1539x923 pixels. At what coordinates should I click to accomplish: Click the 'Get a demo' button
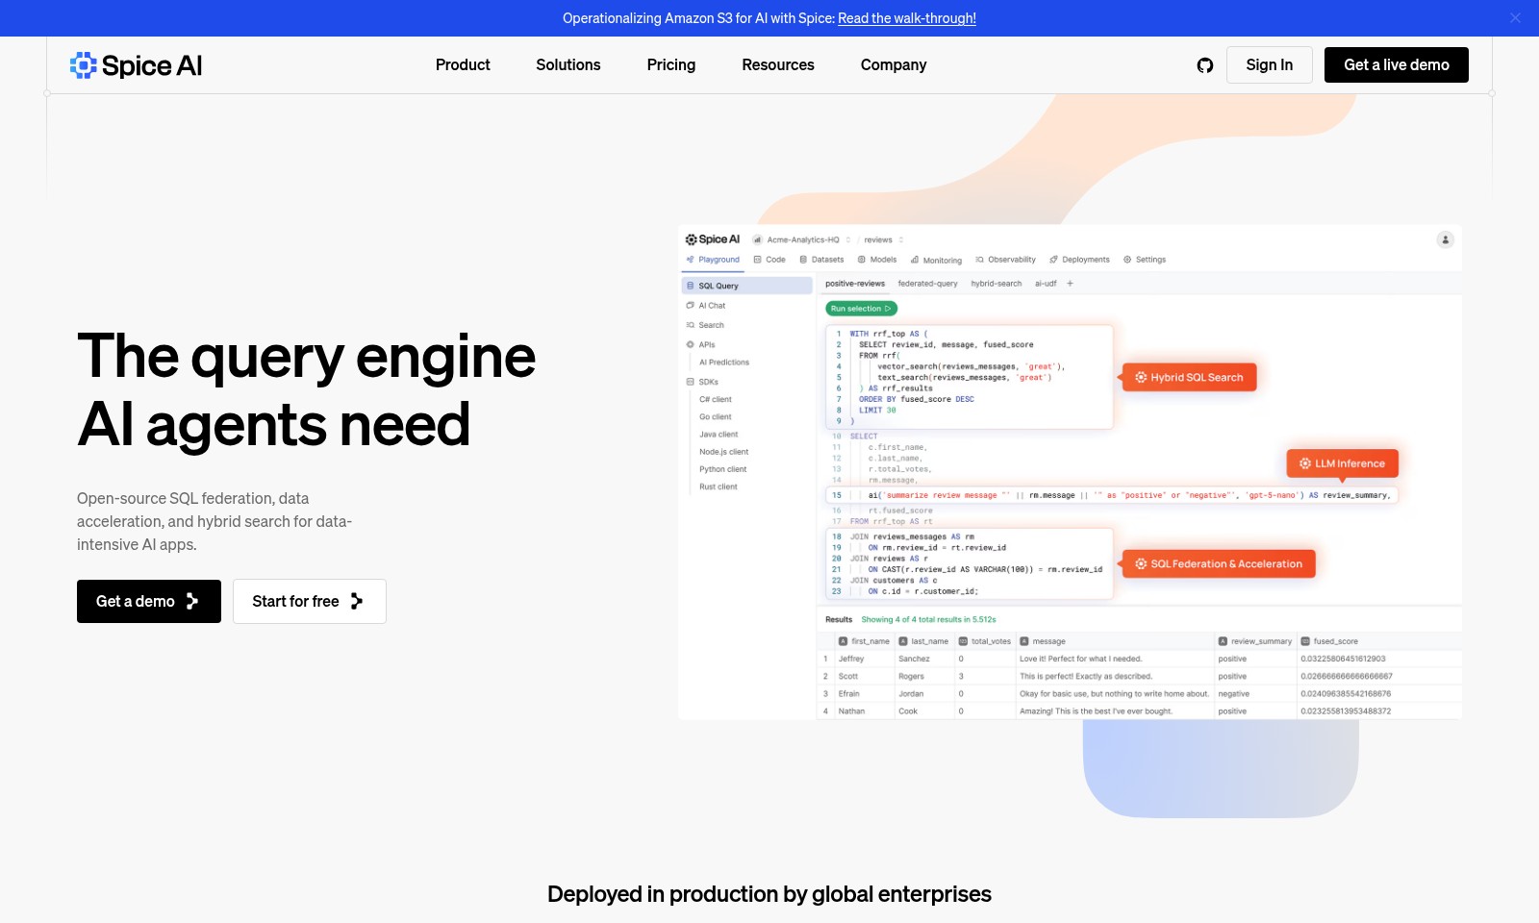(149, 602)
